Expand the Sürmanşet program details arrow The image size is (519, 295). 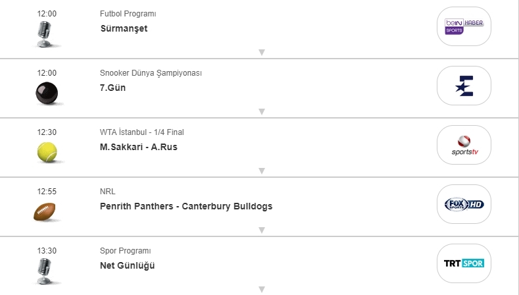(261, 53)
